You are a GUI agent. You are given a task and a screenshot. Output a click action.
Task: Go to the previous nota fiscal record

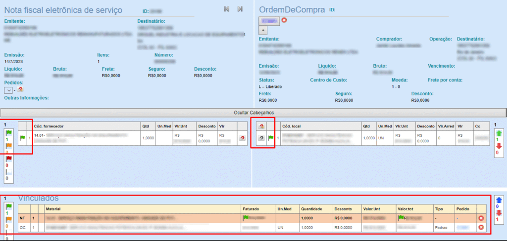pyautogui.click(x=227, y=9)
